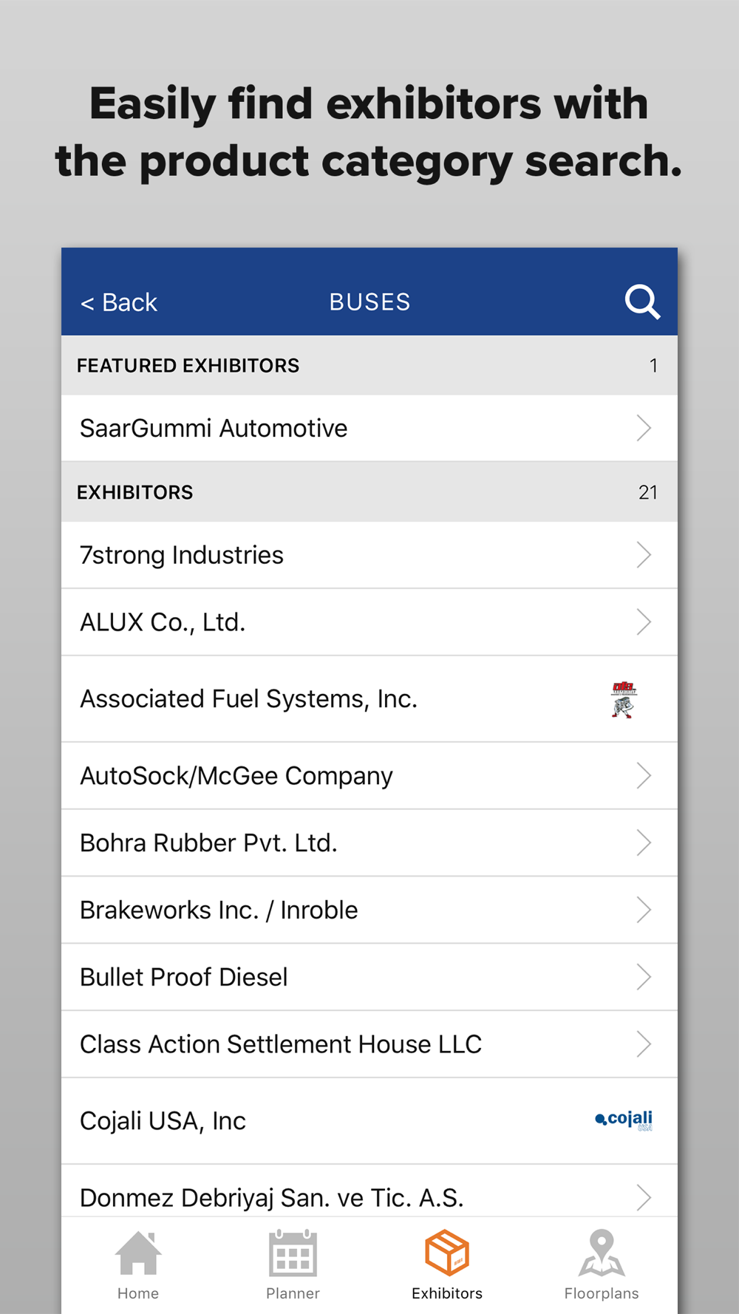
Task: Select Cojali USA, Inc exhibitor name
Action: pos(163,1121)
